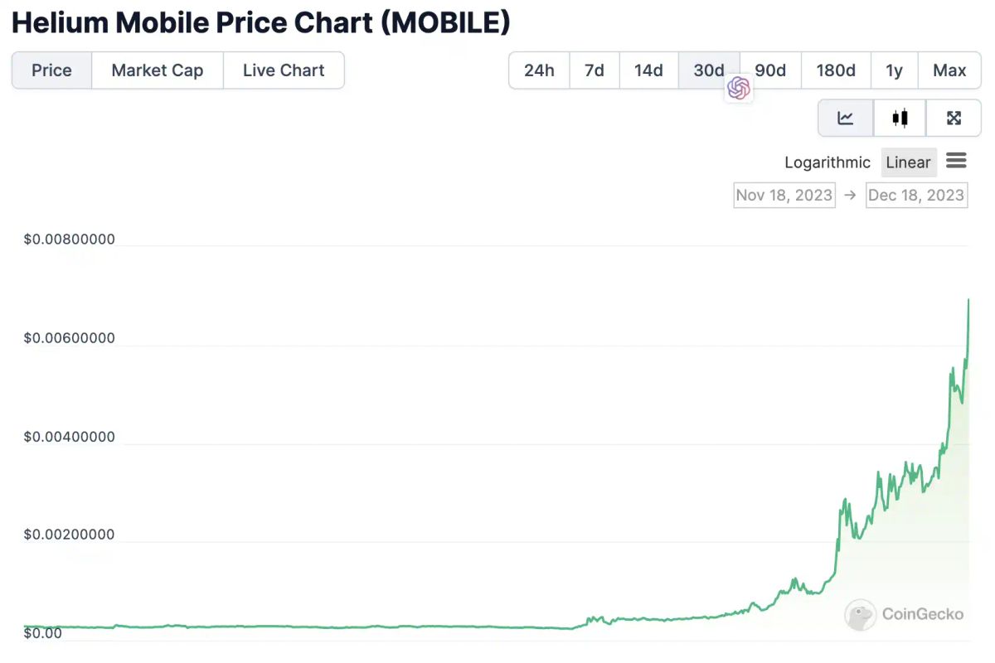Image resolution: width=995 pixels, height=663 pixels.
Task: Switch chart scale to Logarithmic
Action: tap(827, 162)
